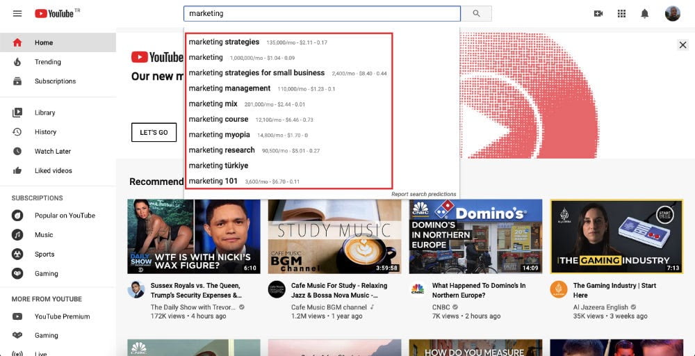Open Library in the sidebar
This screenshot has width=695, height=356.
(x=58, y=113)
